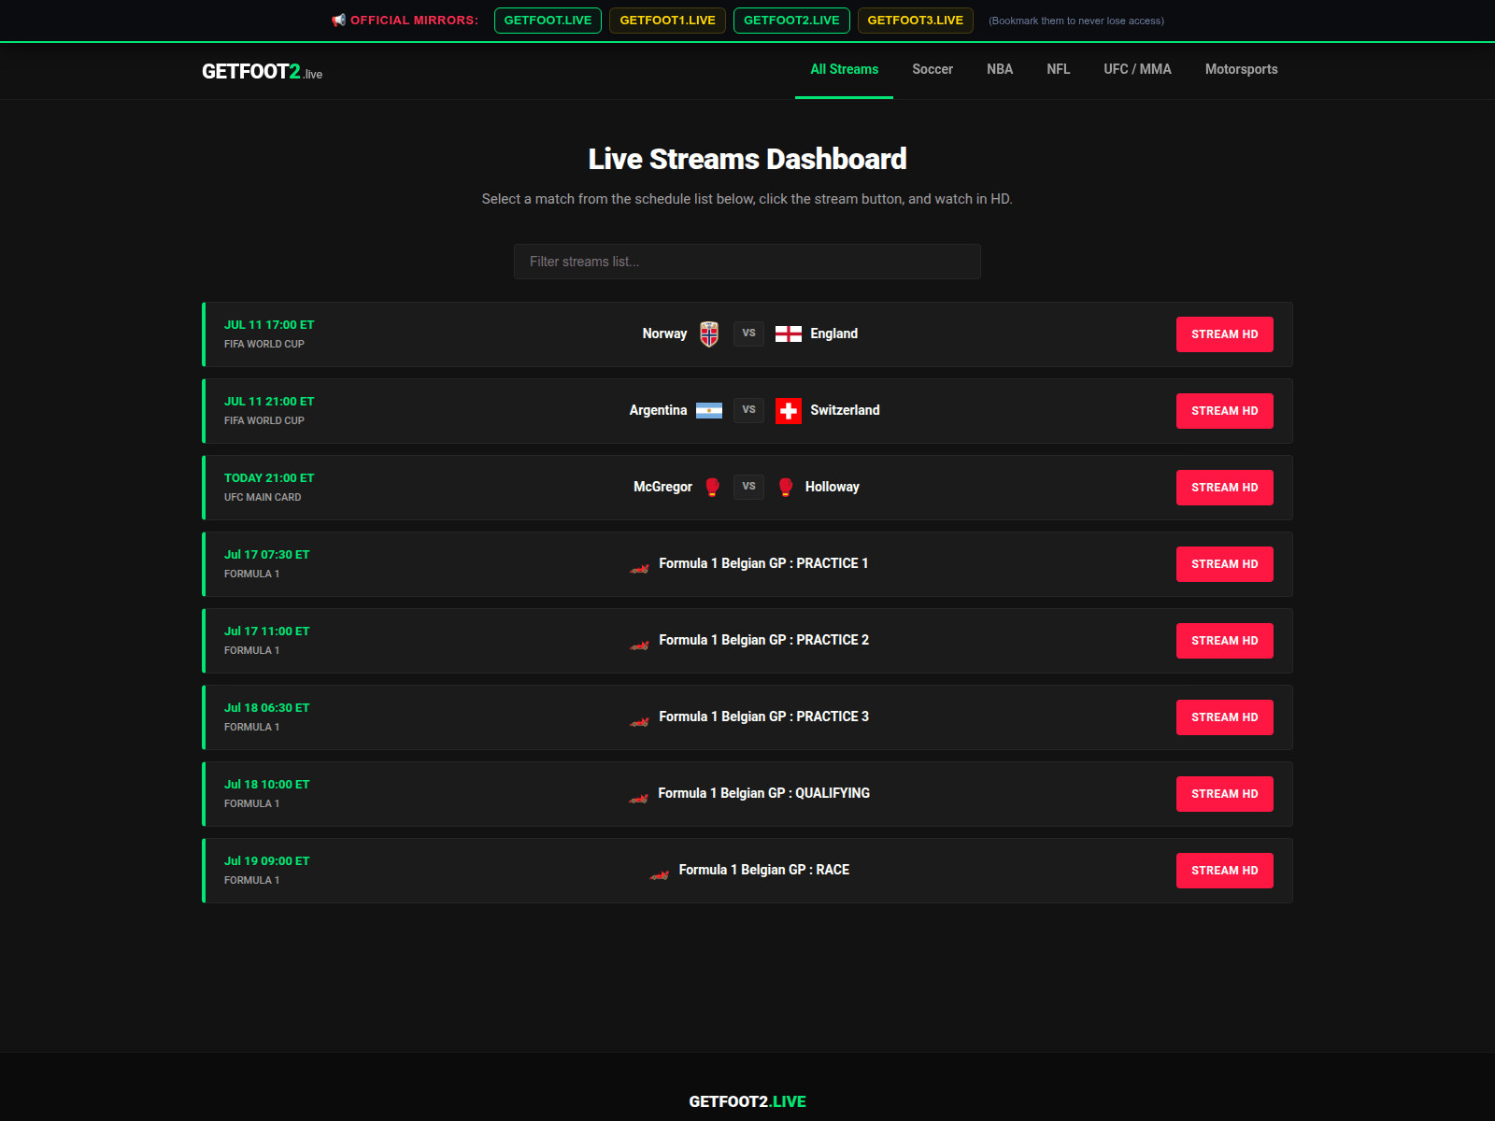Click the 'UFC MAIN CARD' label
This screenshot has height=1121, width=1495.
pyautogui.click(x=263, y=497)
